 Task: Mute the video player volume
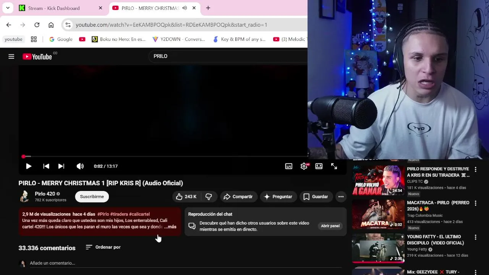tap(80, 166)
